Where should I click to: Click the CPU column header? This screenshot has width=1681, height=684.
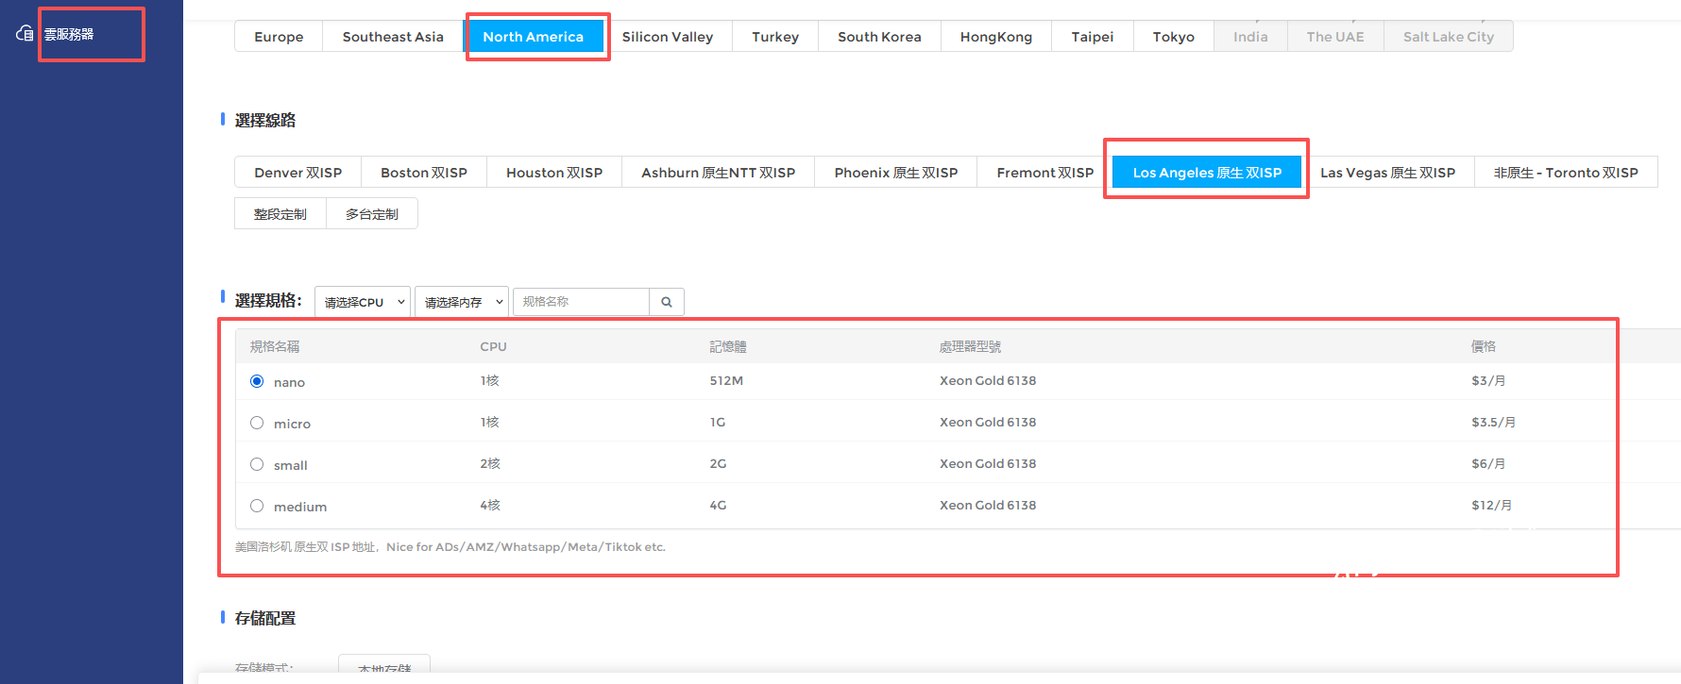[493, 346]
